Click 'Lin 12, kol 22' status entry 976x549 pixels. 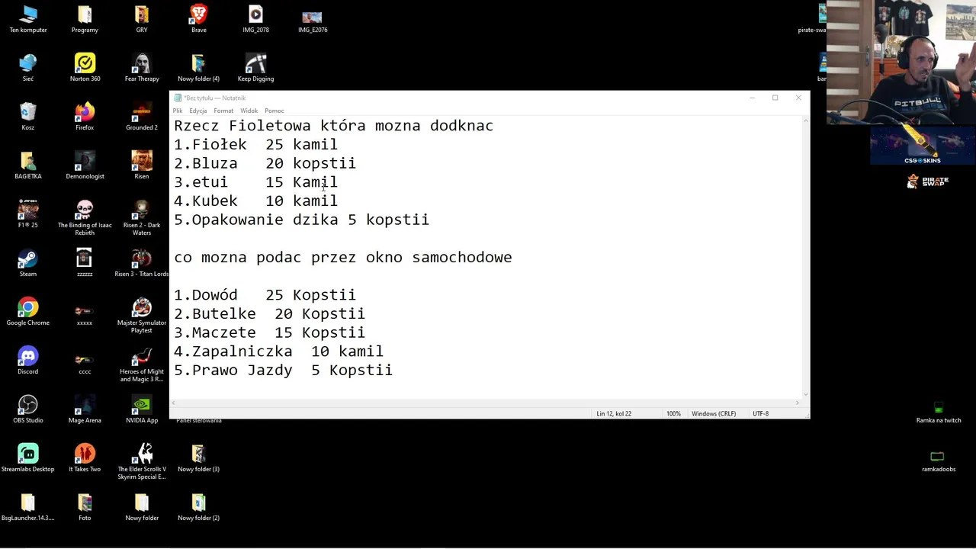point(614,413)
